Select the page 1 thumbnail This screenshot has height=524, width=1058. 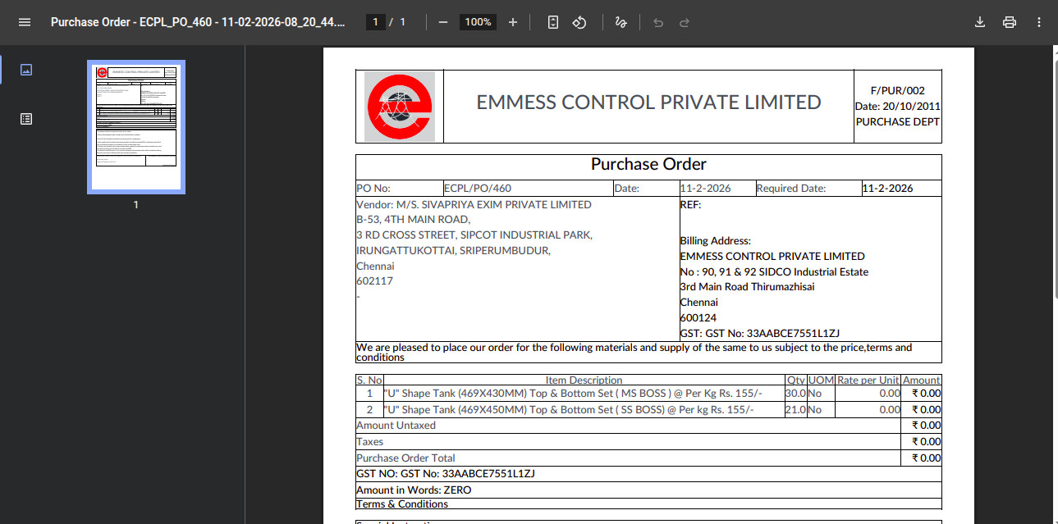point(136,127)
